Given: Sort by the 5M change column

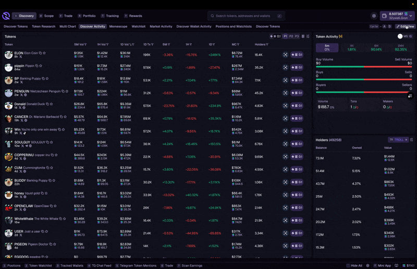Looking at the screenshot, I should pyautogui.click(x=166, y=44).
